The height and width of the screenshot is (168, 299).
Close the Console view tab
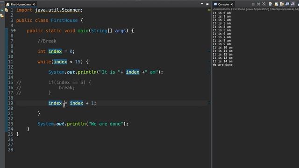[232, 4]
